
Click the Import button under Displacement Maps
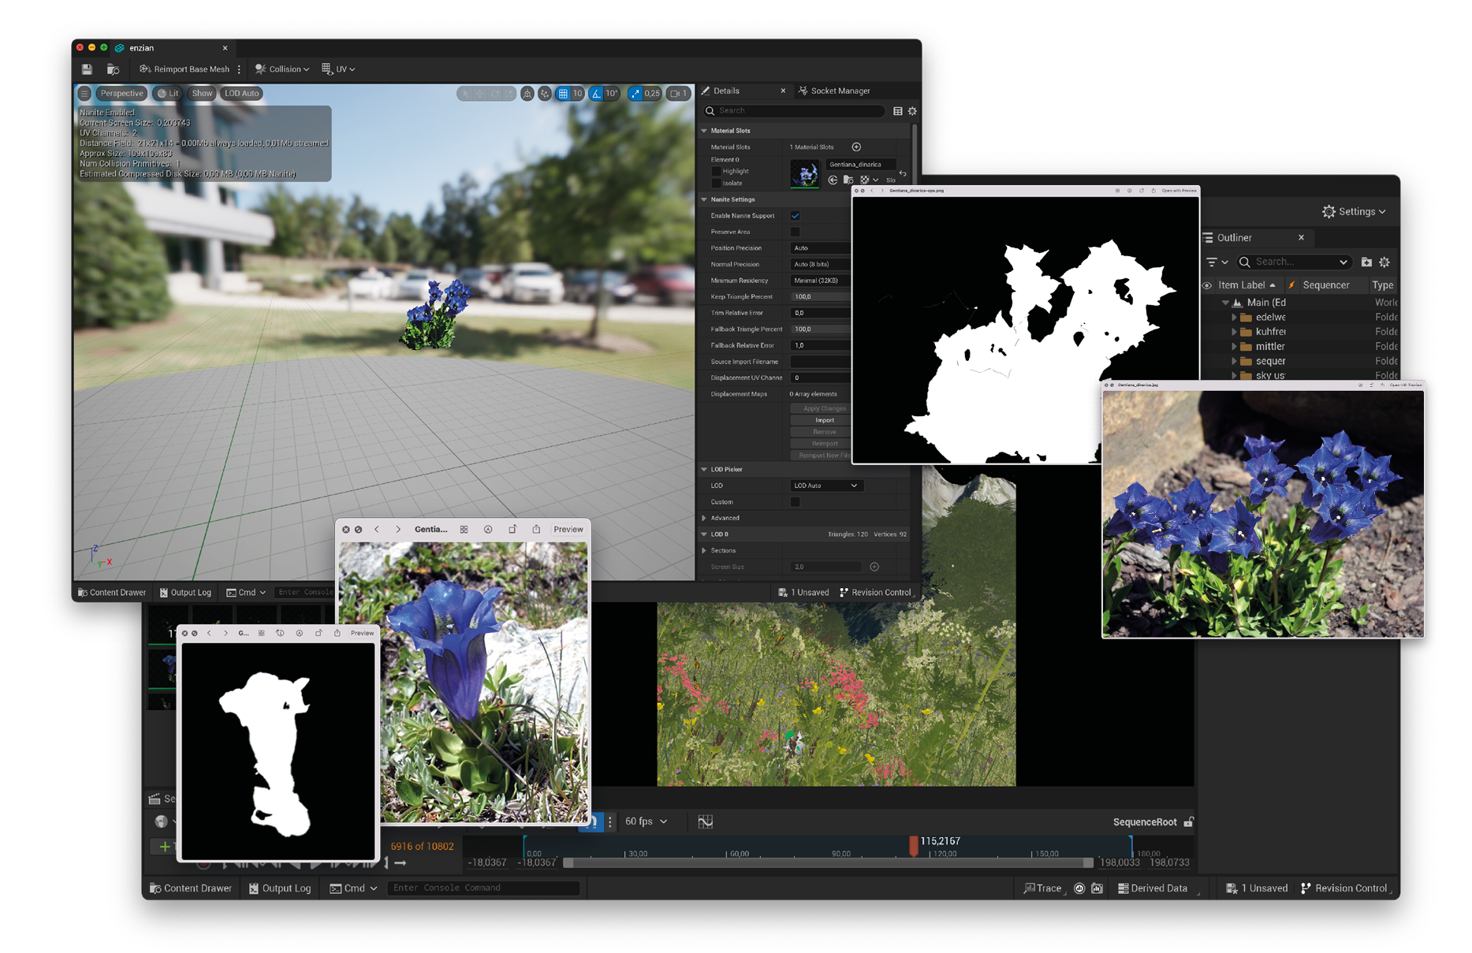click(x=824, y=420)
